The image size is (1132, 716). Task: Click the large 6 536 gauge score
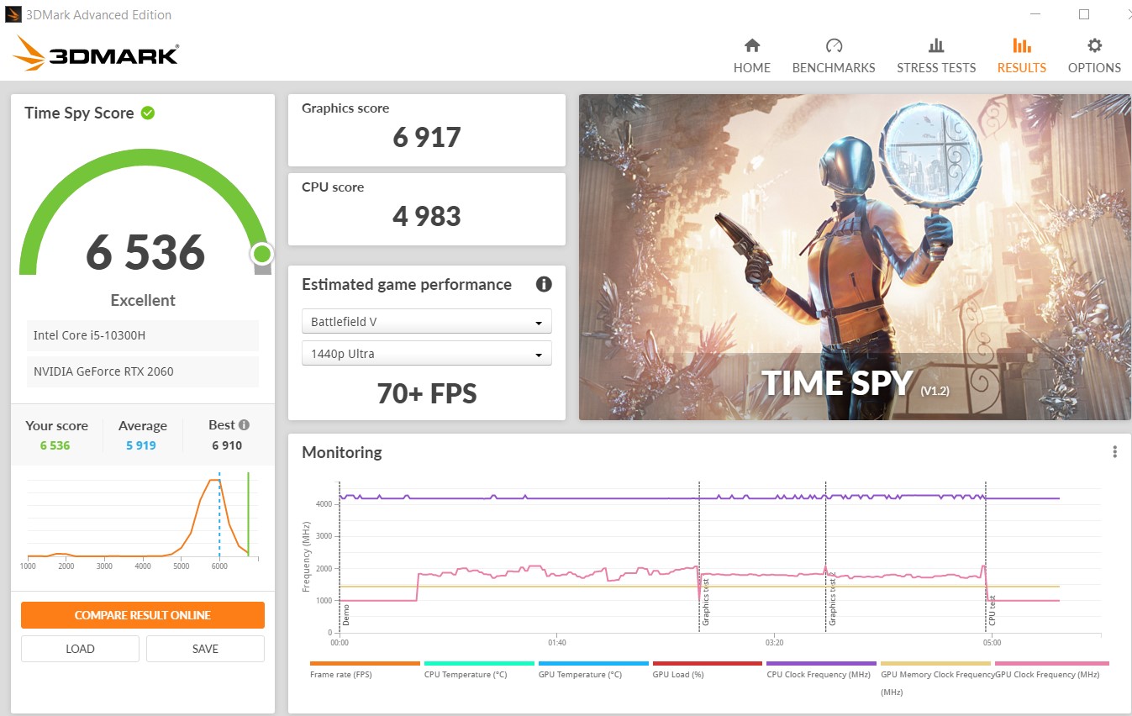[145, 252]
